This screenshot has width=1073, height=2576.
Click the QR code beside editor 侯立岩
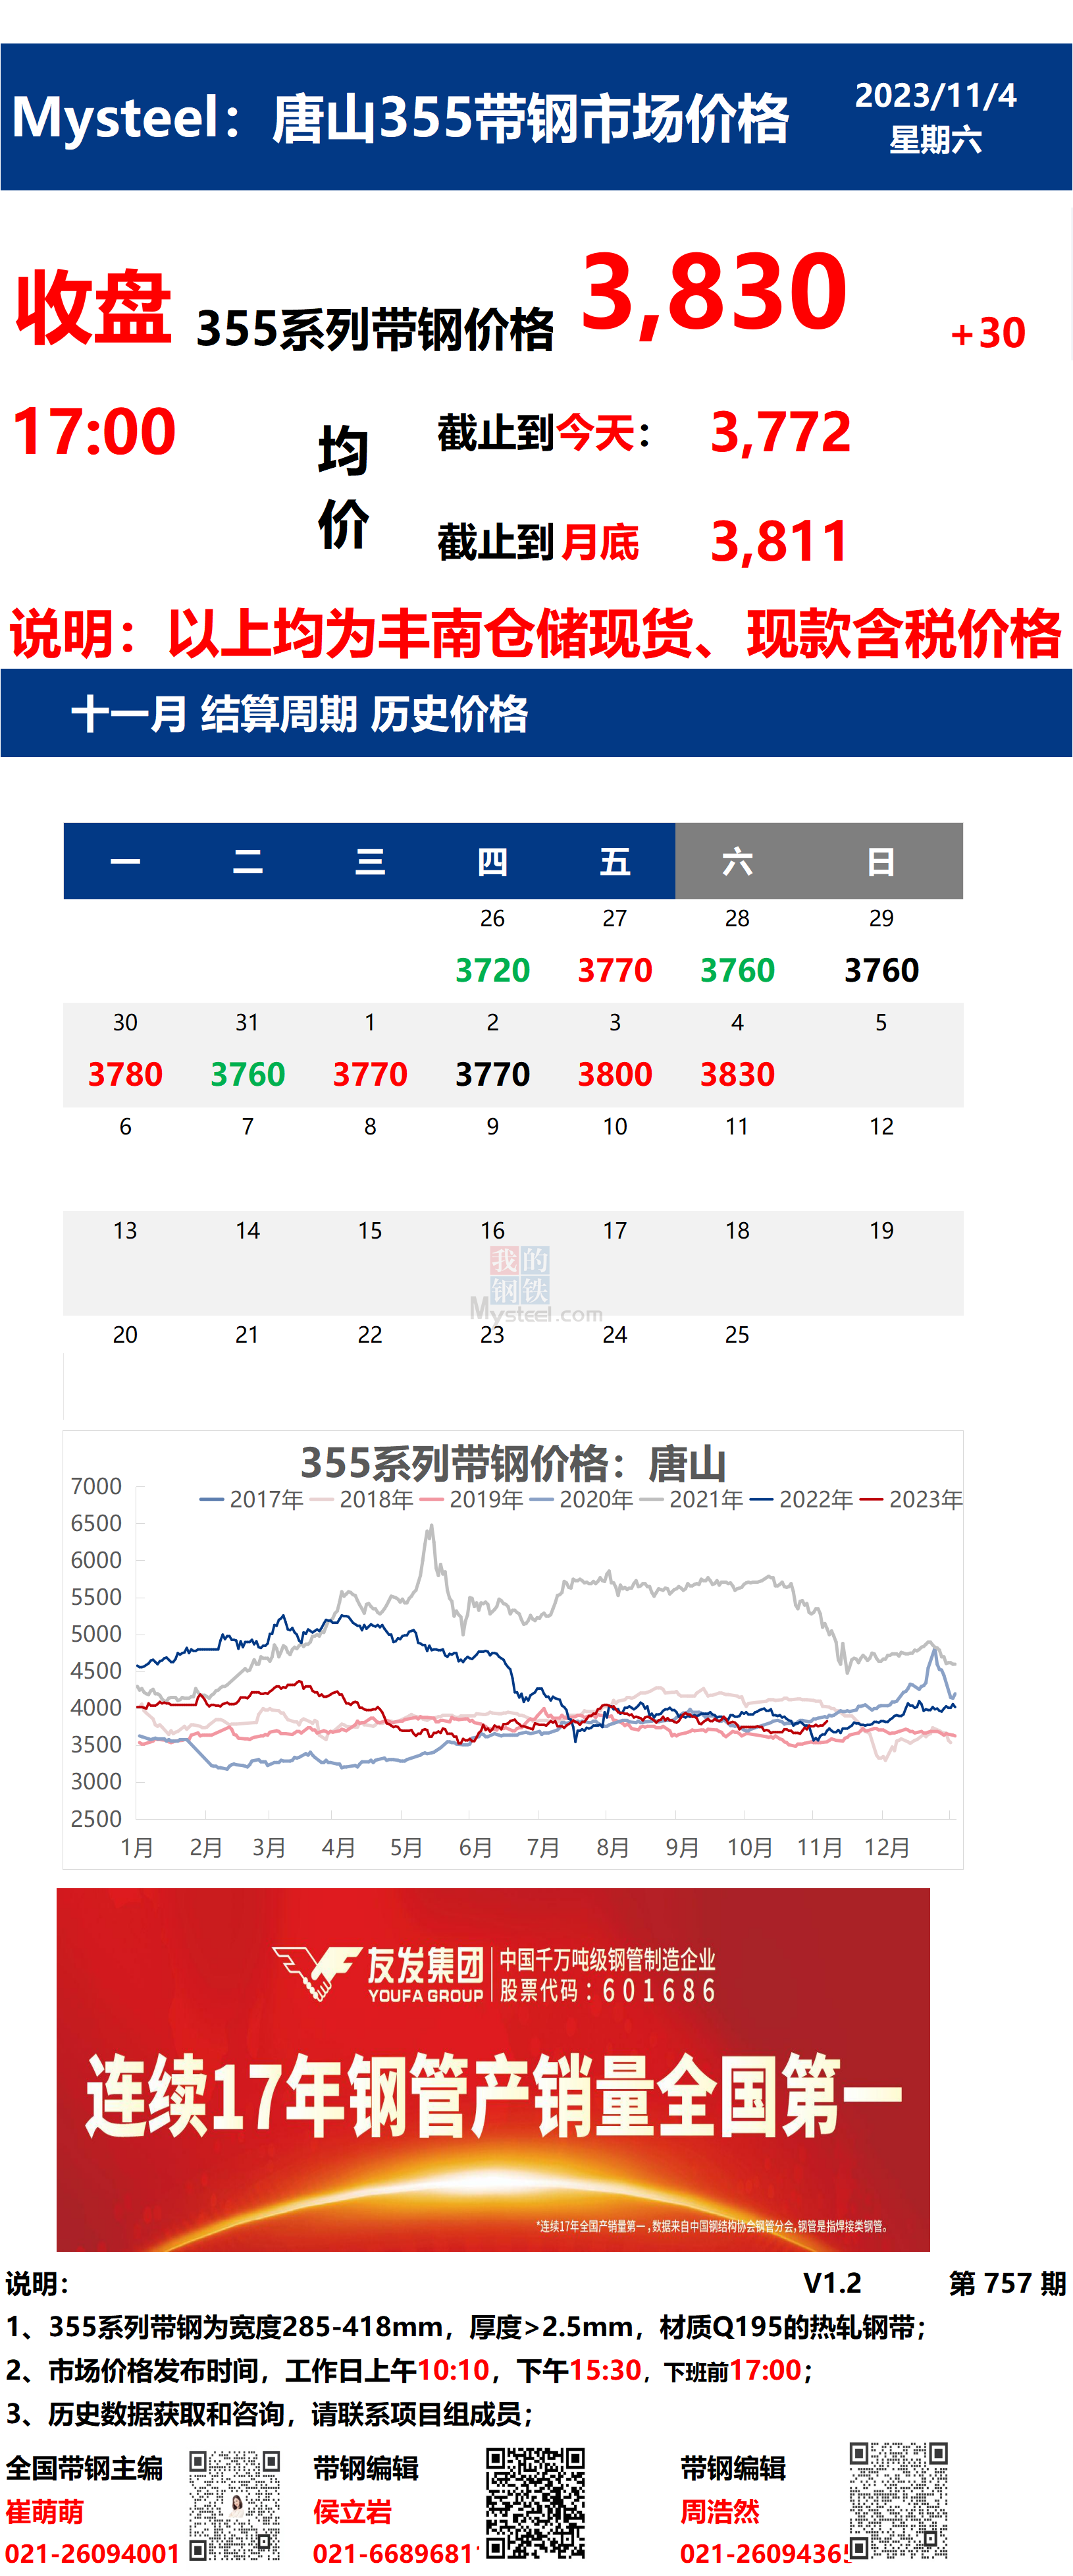coord(535,2503)
